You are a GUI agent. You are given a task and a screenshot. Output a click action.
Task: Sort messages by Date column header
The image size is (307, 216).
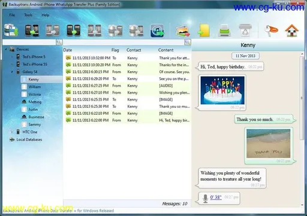click(x=68, y=50)
